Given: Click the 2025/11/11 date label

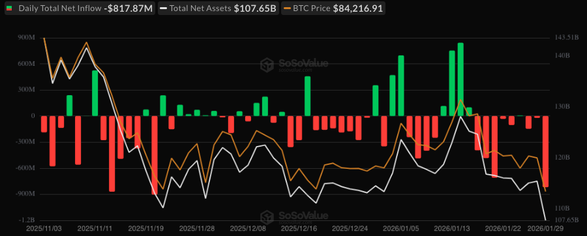Looking at the screenshot, I should pos(95,228).
